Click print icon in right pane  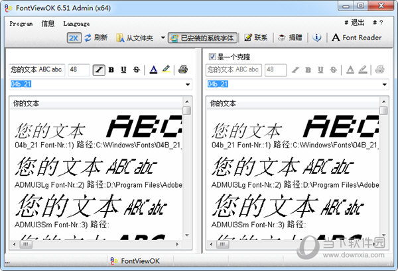(x=379, y=69)
